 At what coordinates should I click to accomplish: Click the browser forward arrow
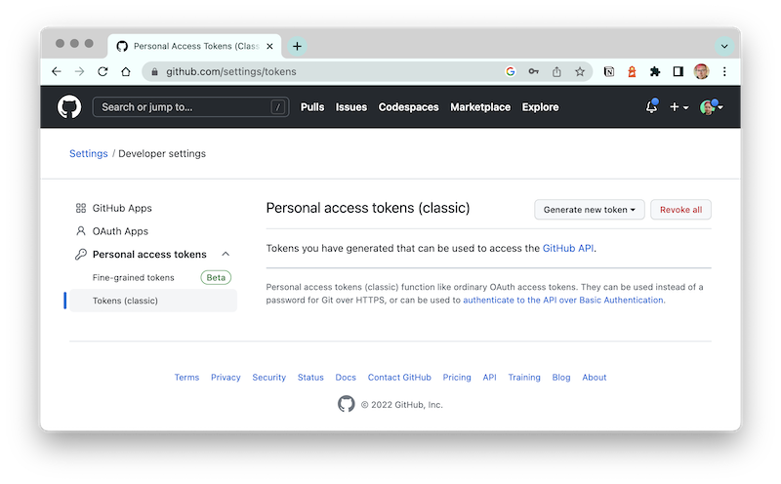tap(80, 71)
